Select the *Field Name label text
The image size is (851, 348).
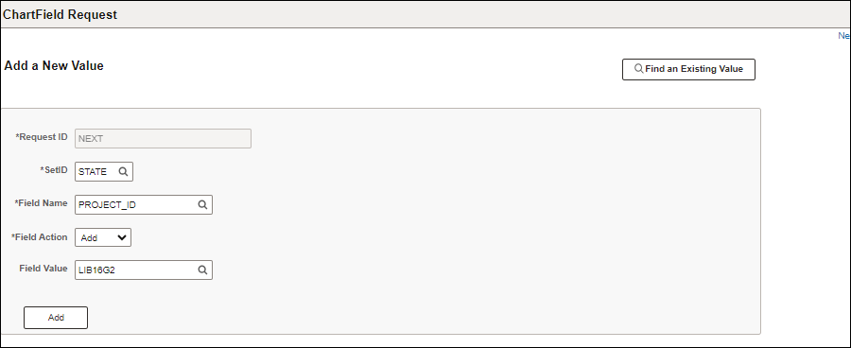coord(42,203)
